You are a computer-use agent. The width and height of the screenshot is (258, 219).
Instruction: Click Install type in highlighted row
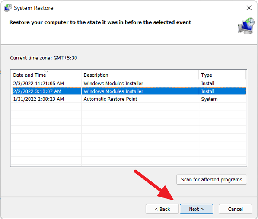coord(208,91)
